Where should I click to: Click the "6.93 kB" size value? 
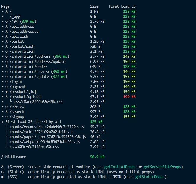tap(97, 62)
